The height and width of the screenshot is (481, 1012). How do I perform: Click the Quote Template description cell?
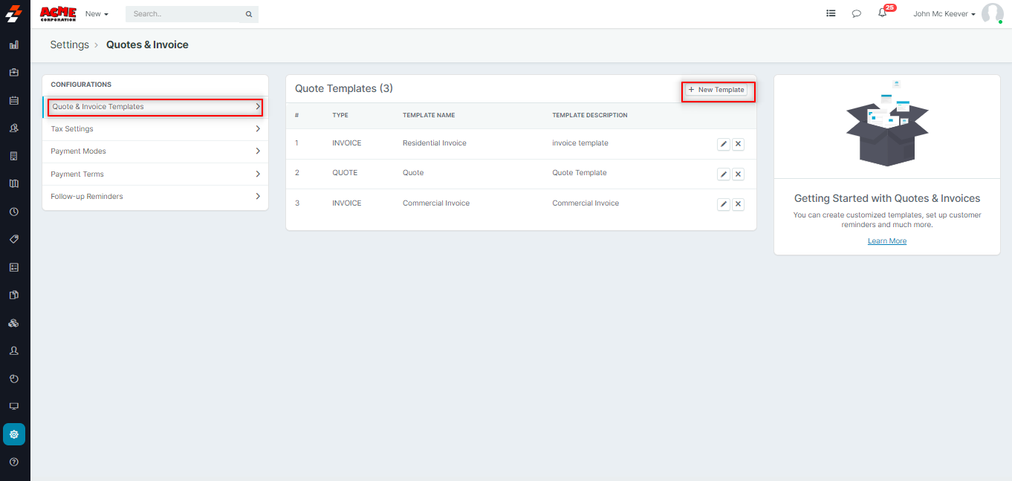click(x=580, y=173)
